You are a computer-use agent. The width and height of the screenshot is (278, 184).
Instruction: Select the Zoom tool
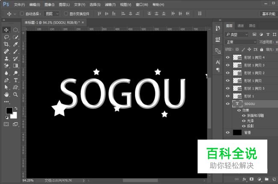tap(15, 94)
